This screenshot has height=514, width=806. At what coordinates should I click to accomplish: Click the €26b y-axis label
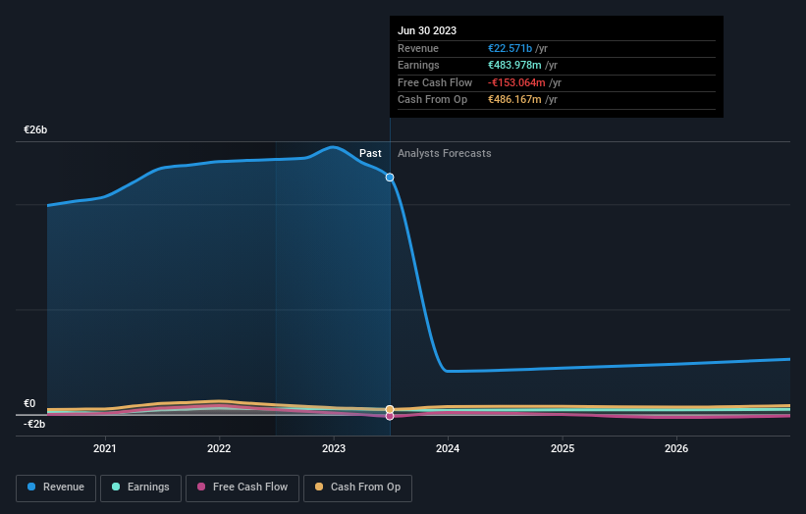[35, 129]
